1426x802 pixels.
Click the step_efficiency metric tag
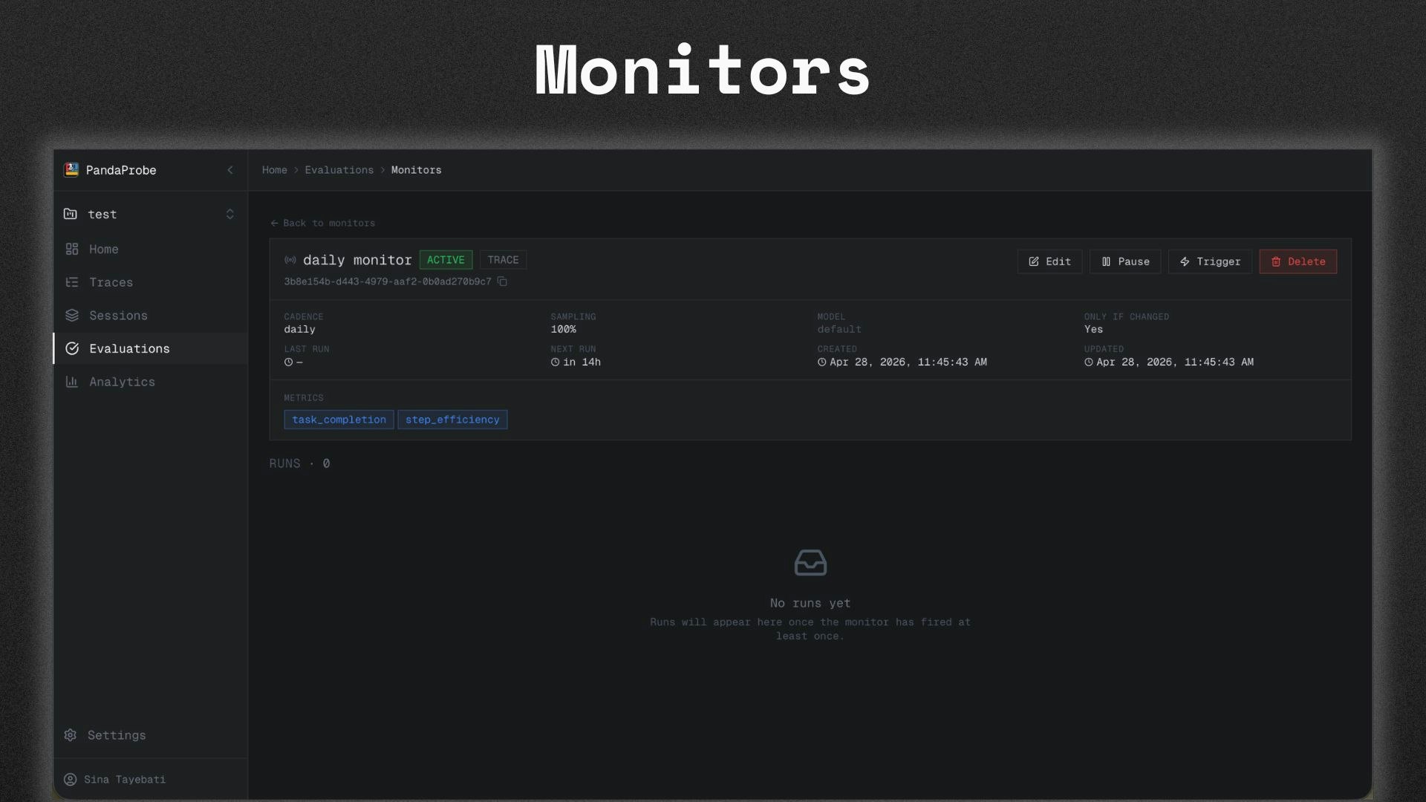(452, 420)
